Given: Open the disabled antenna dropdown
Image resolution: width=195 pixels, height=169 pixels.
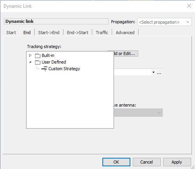Looking at the screenshot, I should pyautogui.click(x=138, y=113).
